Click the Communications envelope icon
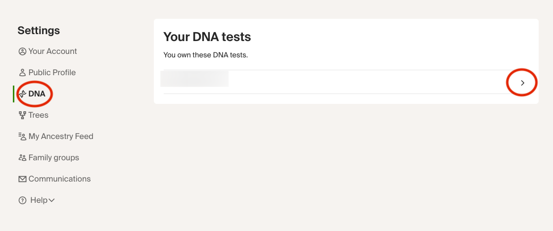Screen dimensions: 553x231 tap(22, 179)
